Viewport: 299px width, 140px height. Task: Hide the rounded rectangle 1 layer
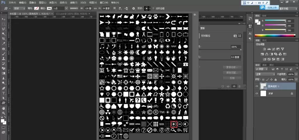click(x=257, y=86)
